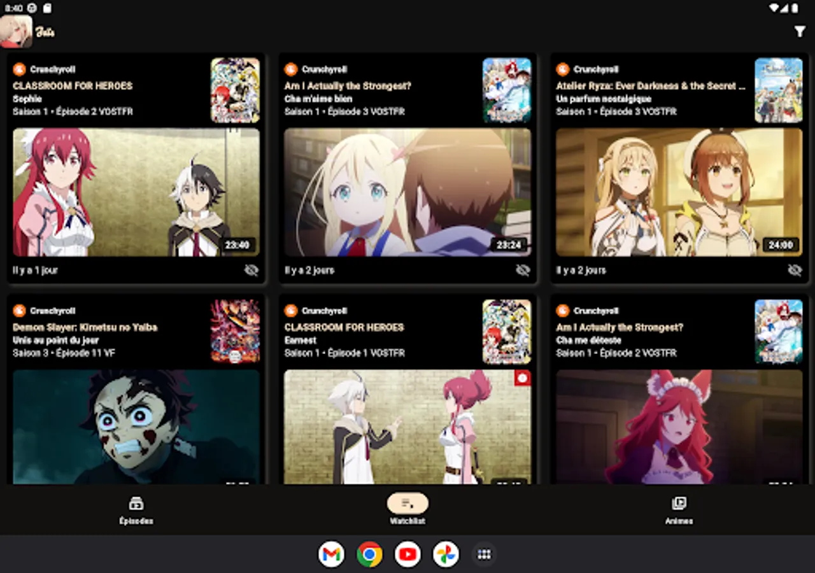Click Crunchyroll logo on Sophie episode card
Viewport: 815px width, 573px height.
(19, 69)
